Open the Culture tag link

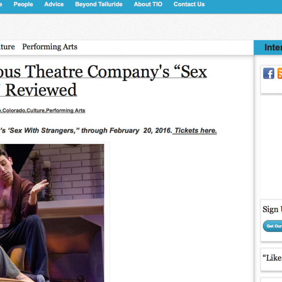(x=36, y=111)
